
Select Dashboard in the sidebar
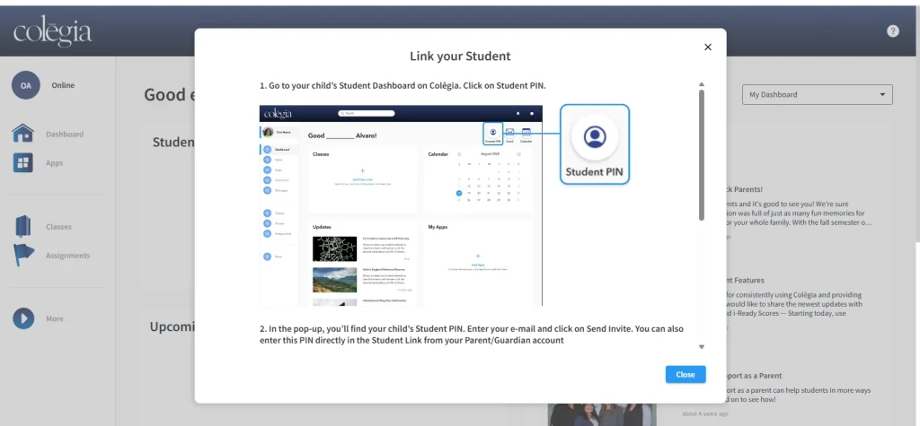tap(65, 135)
